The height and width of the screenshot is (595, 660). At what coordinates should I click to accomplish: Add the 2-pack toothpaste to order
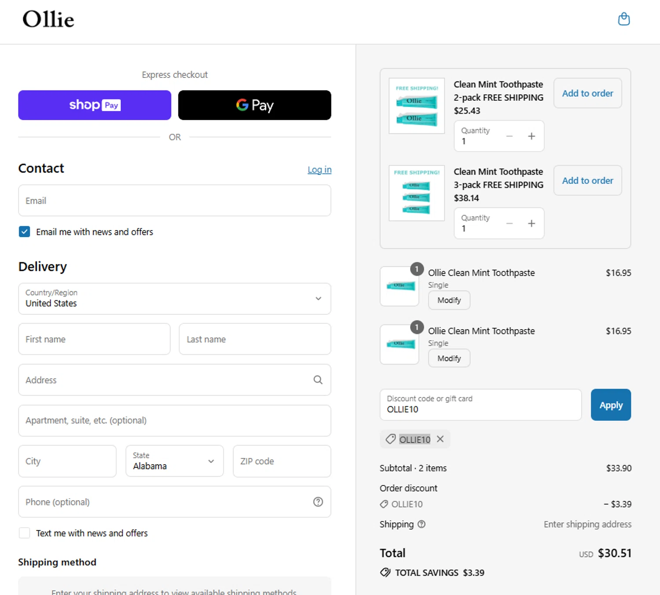[x=587, y=93]
